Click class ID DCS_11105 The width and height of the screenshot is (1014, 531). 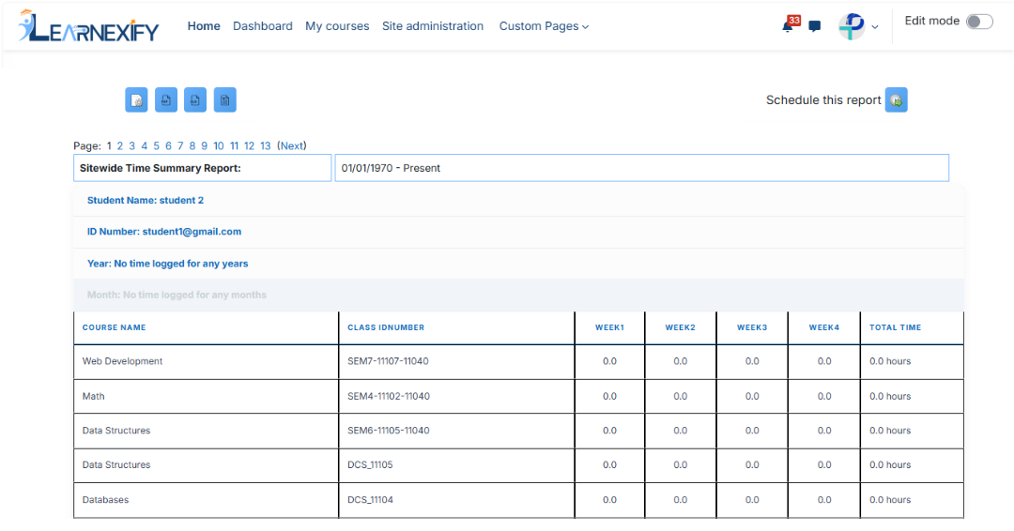370,464
